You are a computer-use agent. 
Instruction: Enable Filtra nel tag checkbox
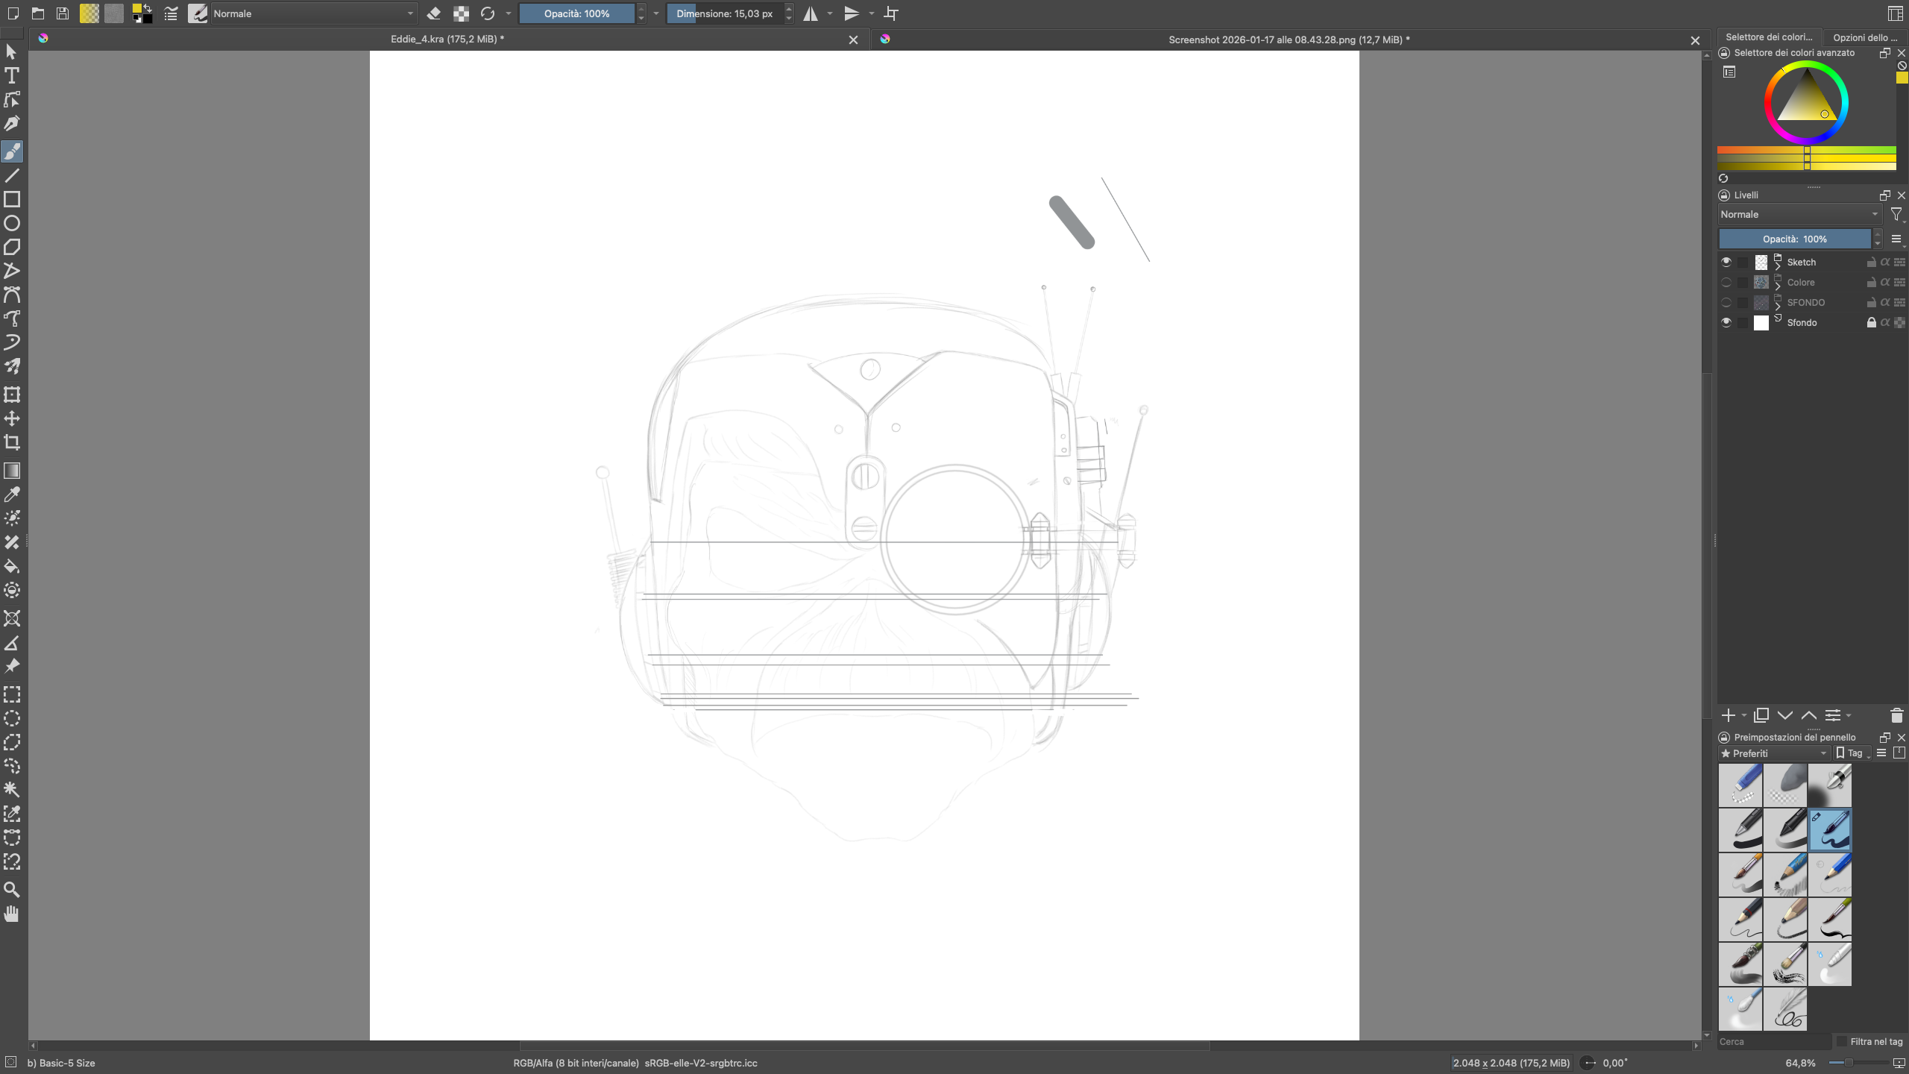[1842, 1041]
